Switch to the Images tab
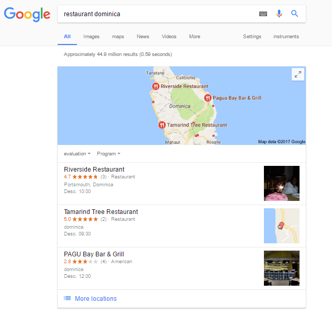 (x=91, y=37)
